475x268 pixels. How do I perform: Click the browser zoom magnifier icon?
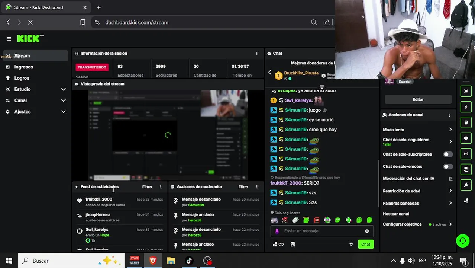[314, 22]
